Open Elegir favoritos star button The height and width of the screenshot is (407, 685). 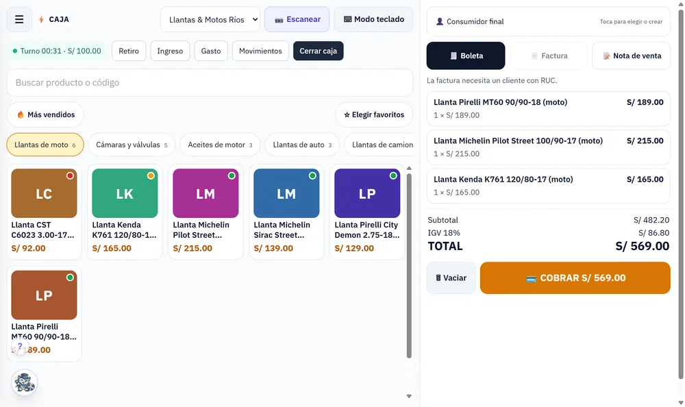[374, 114]
